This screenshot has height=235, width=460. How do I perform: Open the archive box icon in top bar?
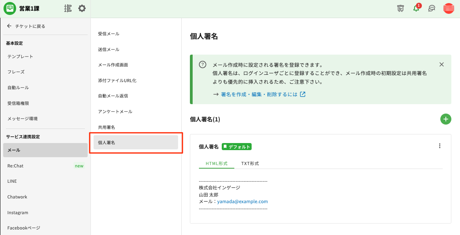401,8
